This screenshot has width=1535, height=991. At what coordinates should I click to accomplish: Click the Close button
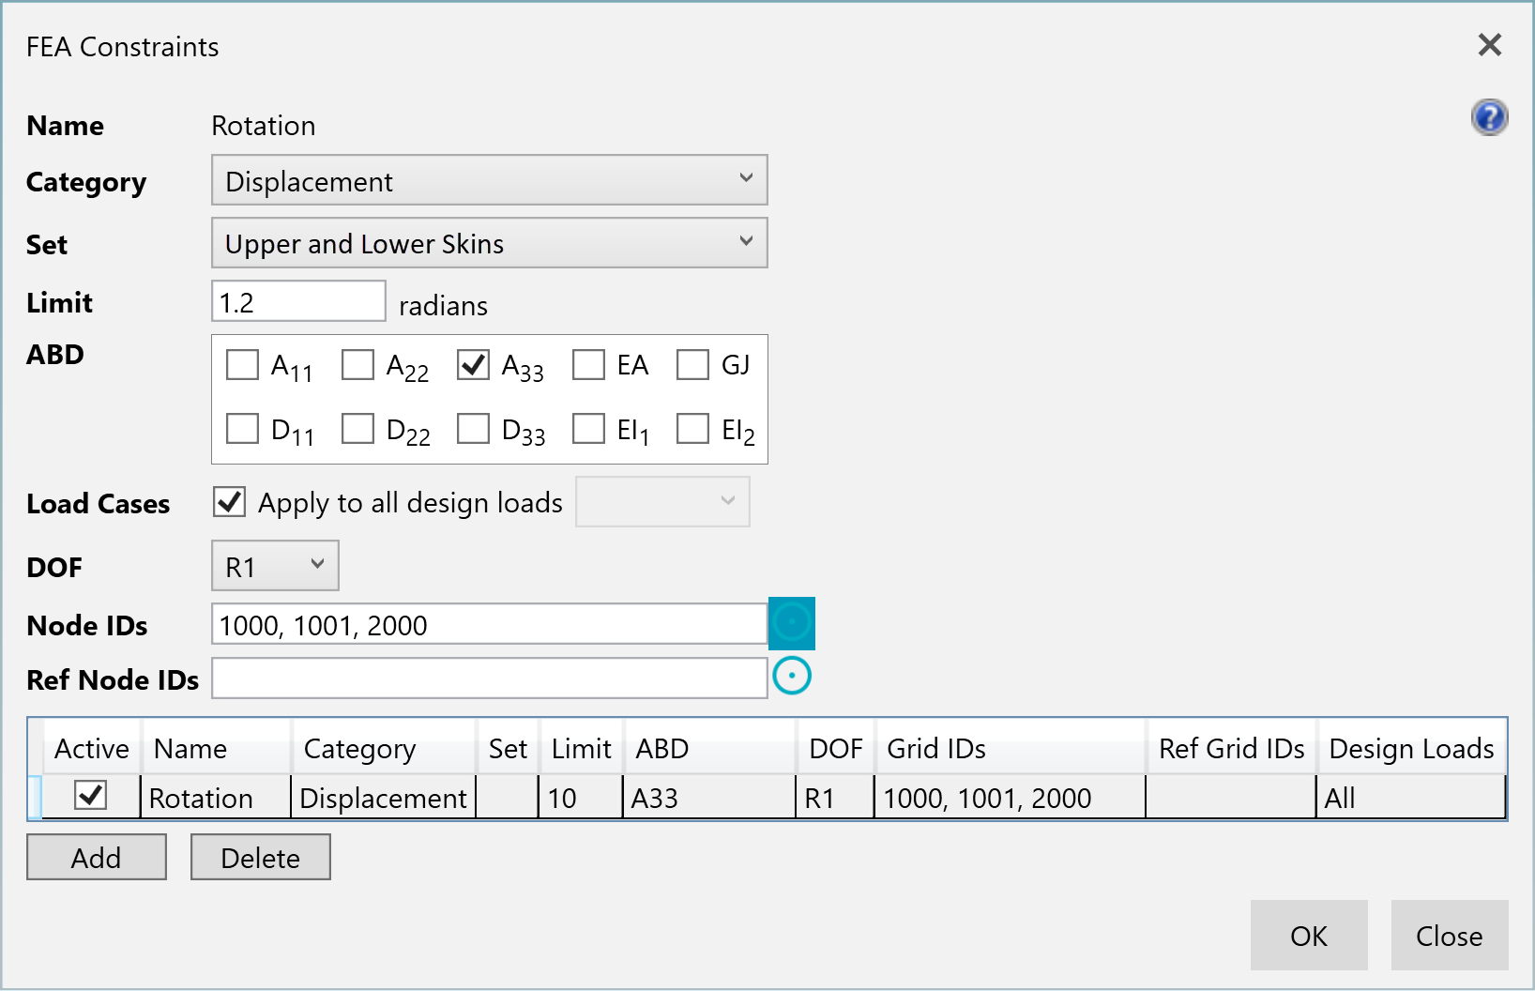(1450, 936)
